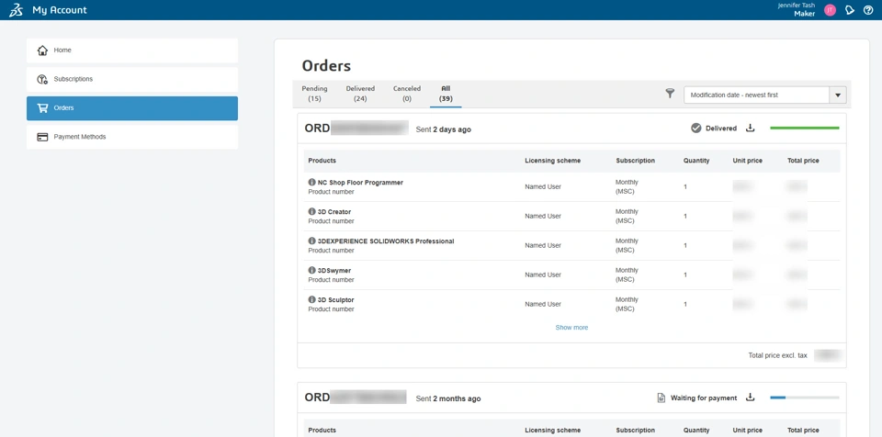Download the Waiting for payment order
This screenshot has height=437, width=882.
point(750,398)
